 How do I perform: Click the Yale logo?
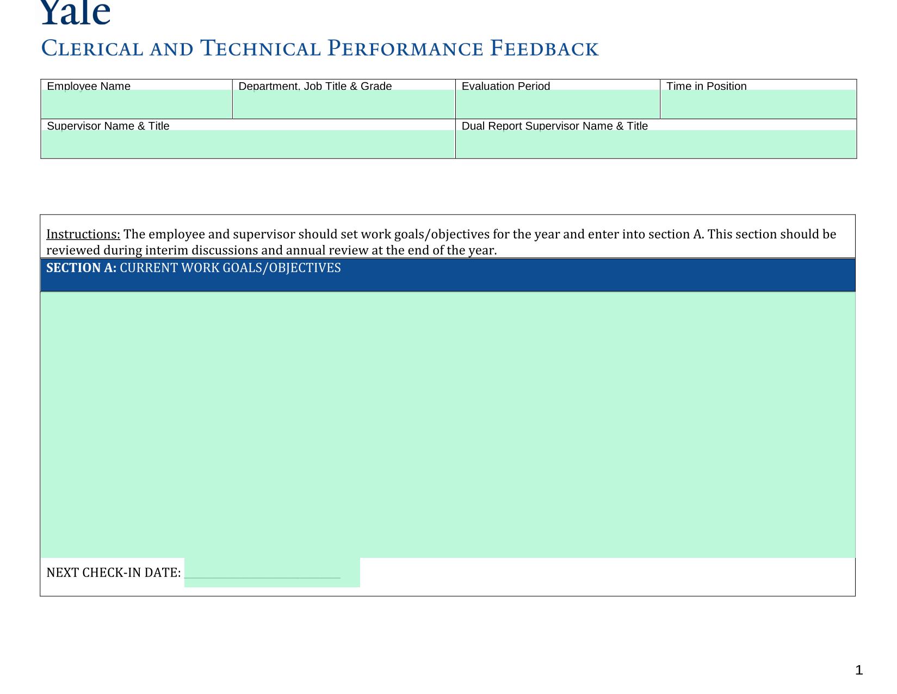click(76, 12)
